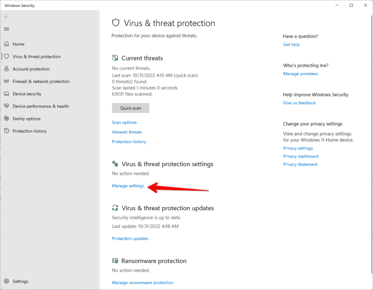Open Manage ransomware protection link
The height and width of the screenshot is (290, 373).
click(142, 283)
